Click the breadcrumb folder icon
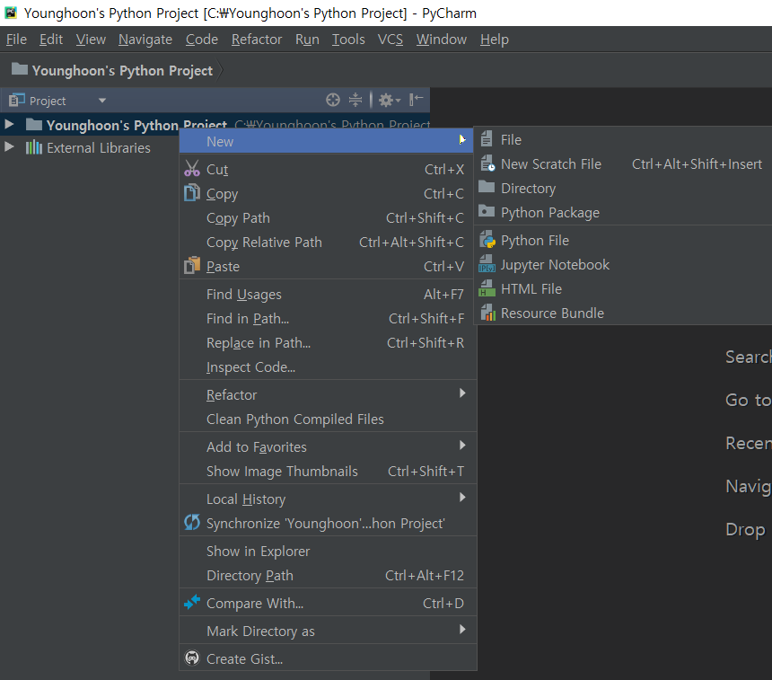Screen dimensions: 772x680 coord(20,69)
